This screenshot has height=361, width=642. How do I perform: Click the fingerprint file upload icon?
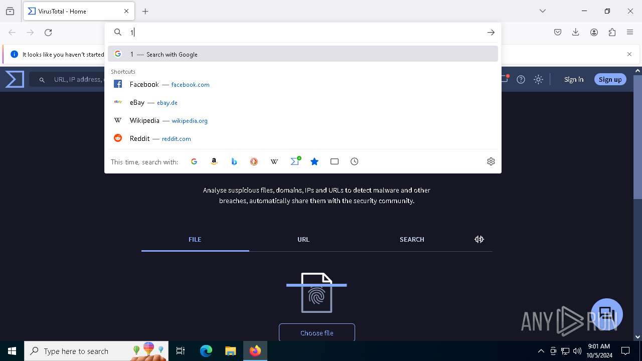(316, 293)
